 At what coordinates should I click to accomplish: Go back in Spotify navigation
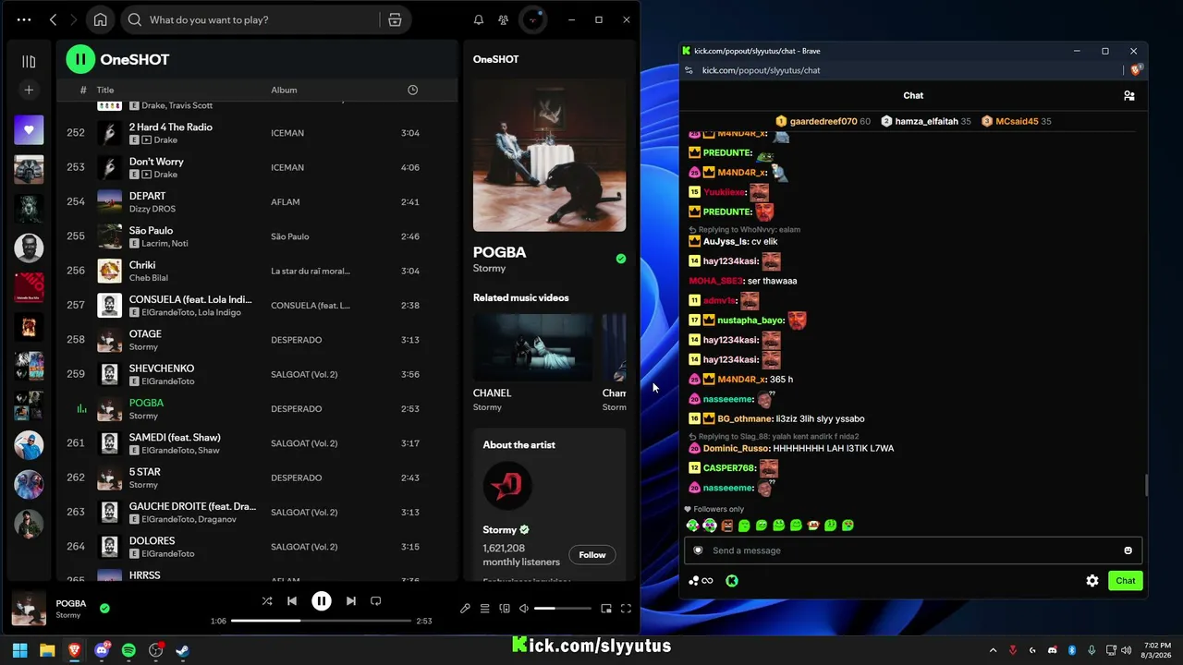pos(53,19)
